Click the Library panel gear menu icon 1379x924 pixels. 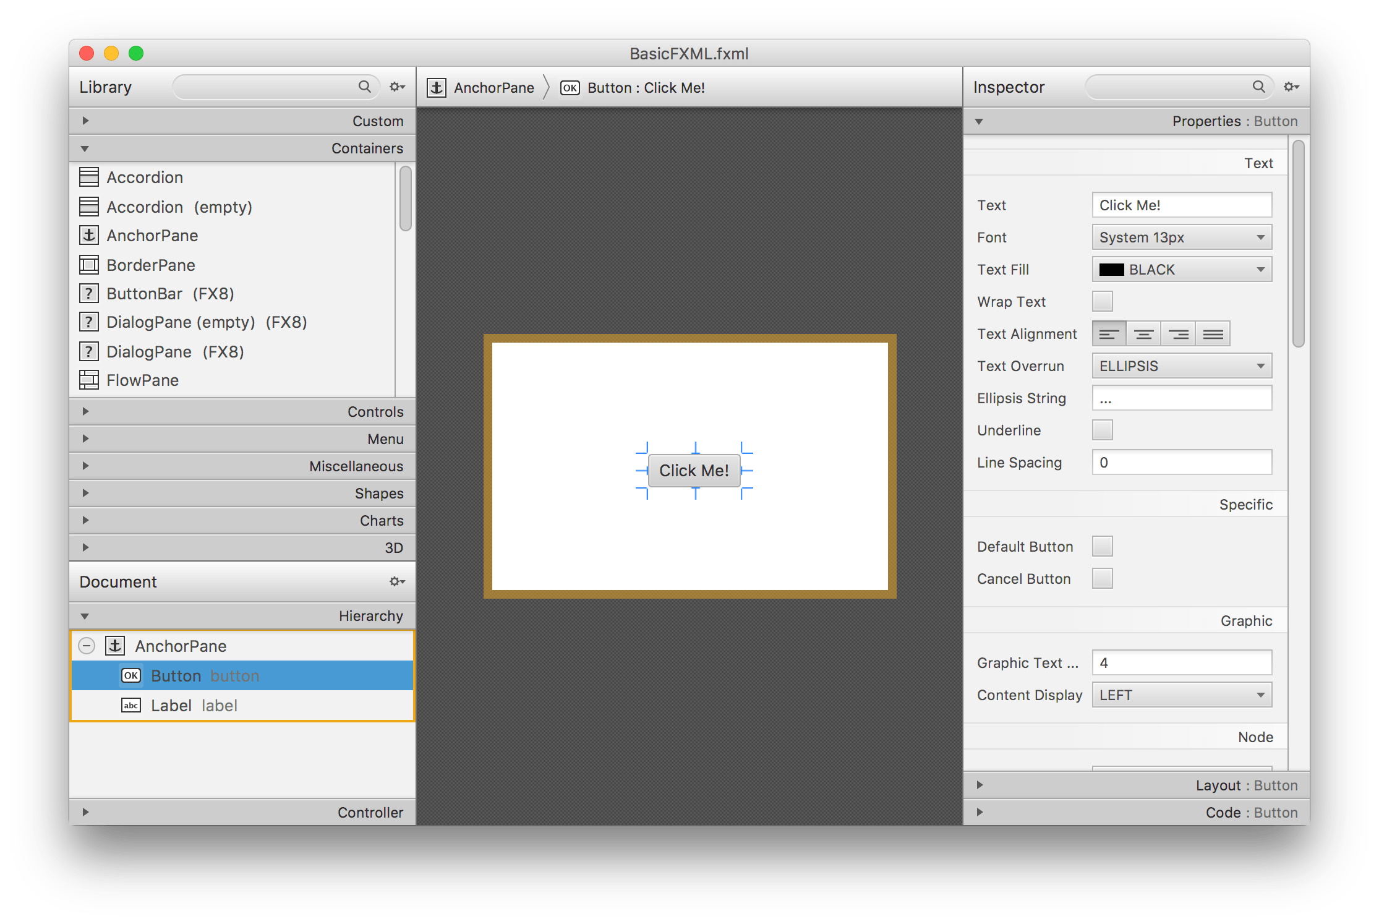click(x=396, y=87)
